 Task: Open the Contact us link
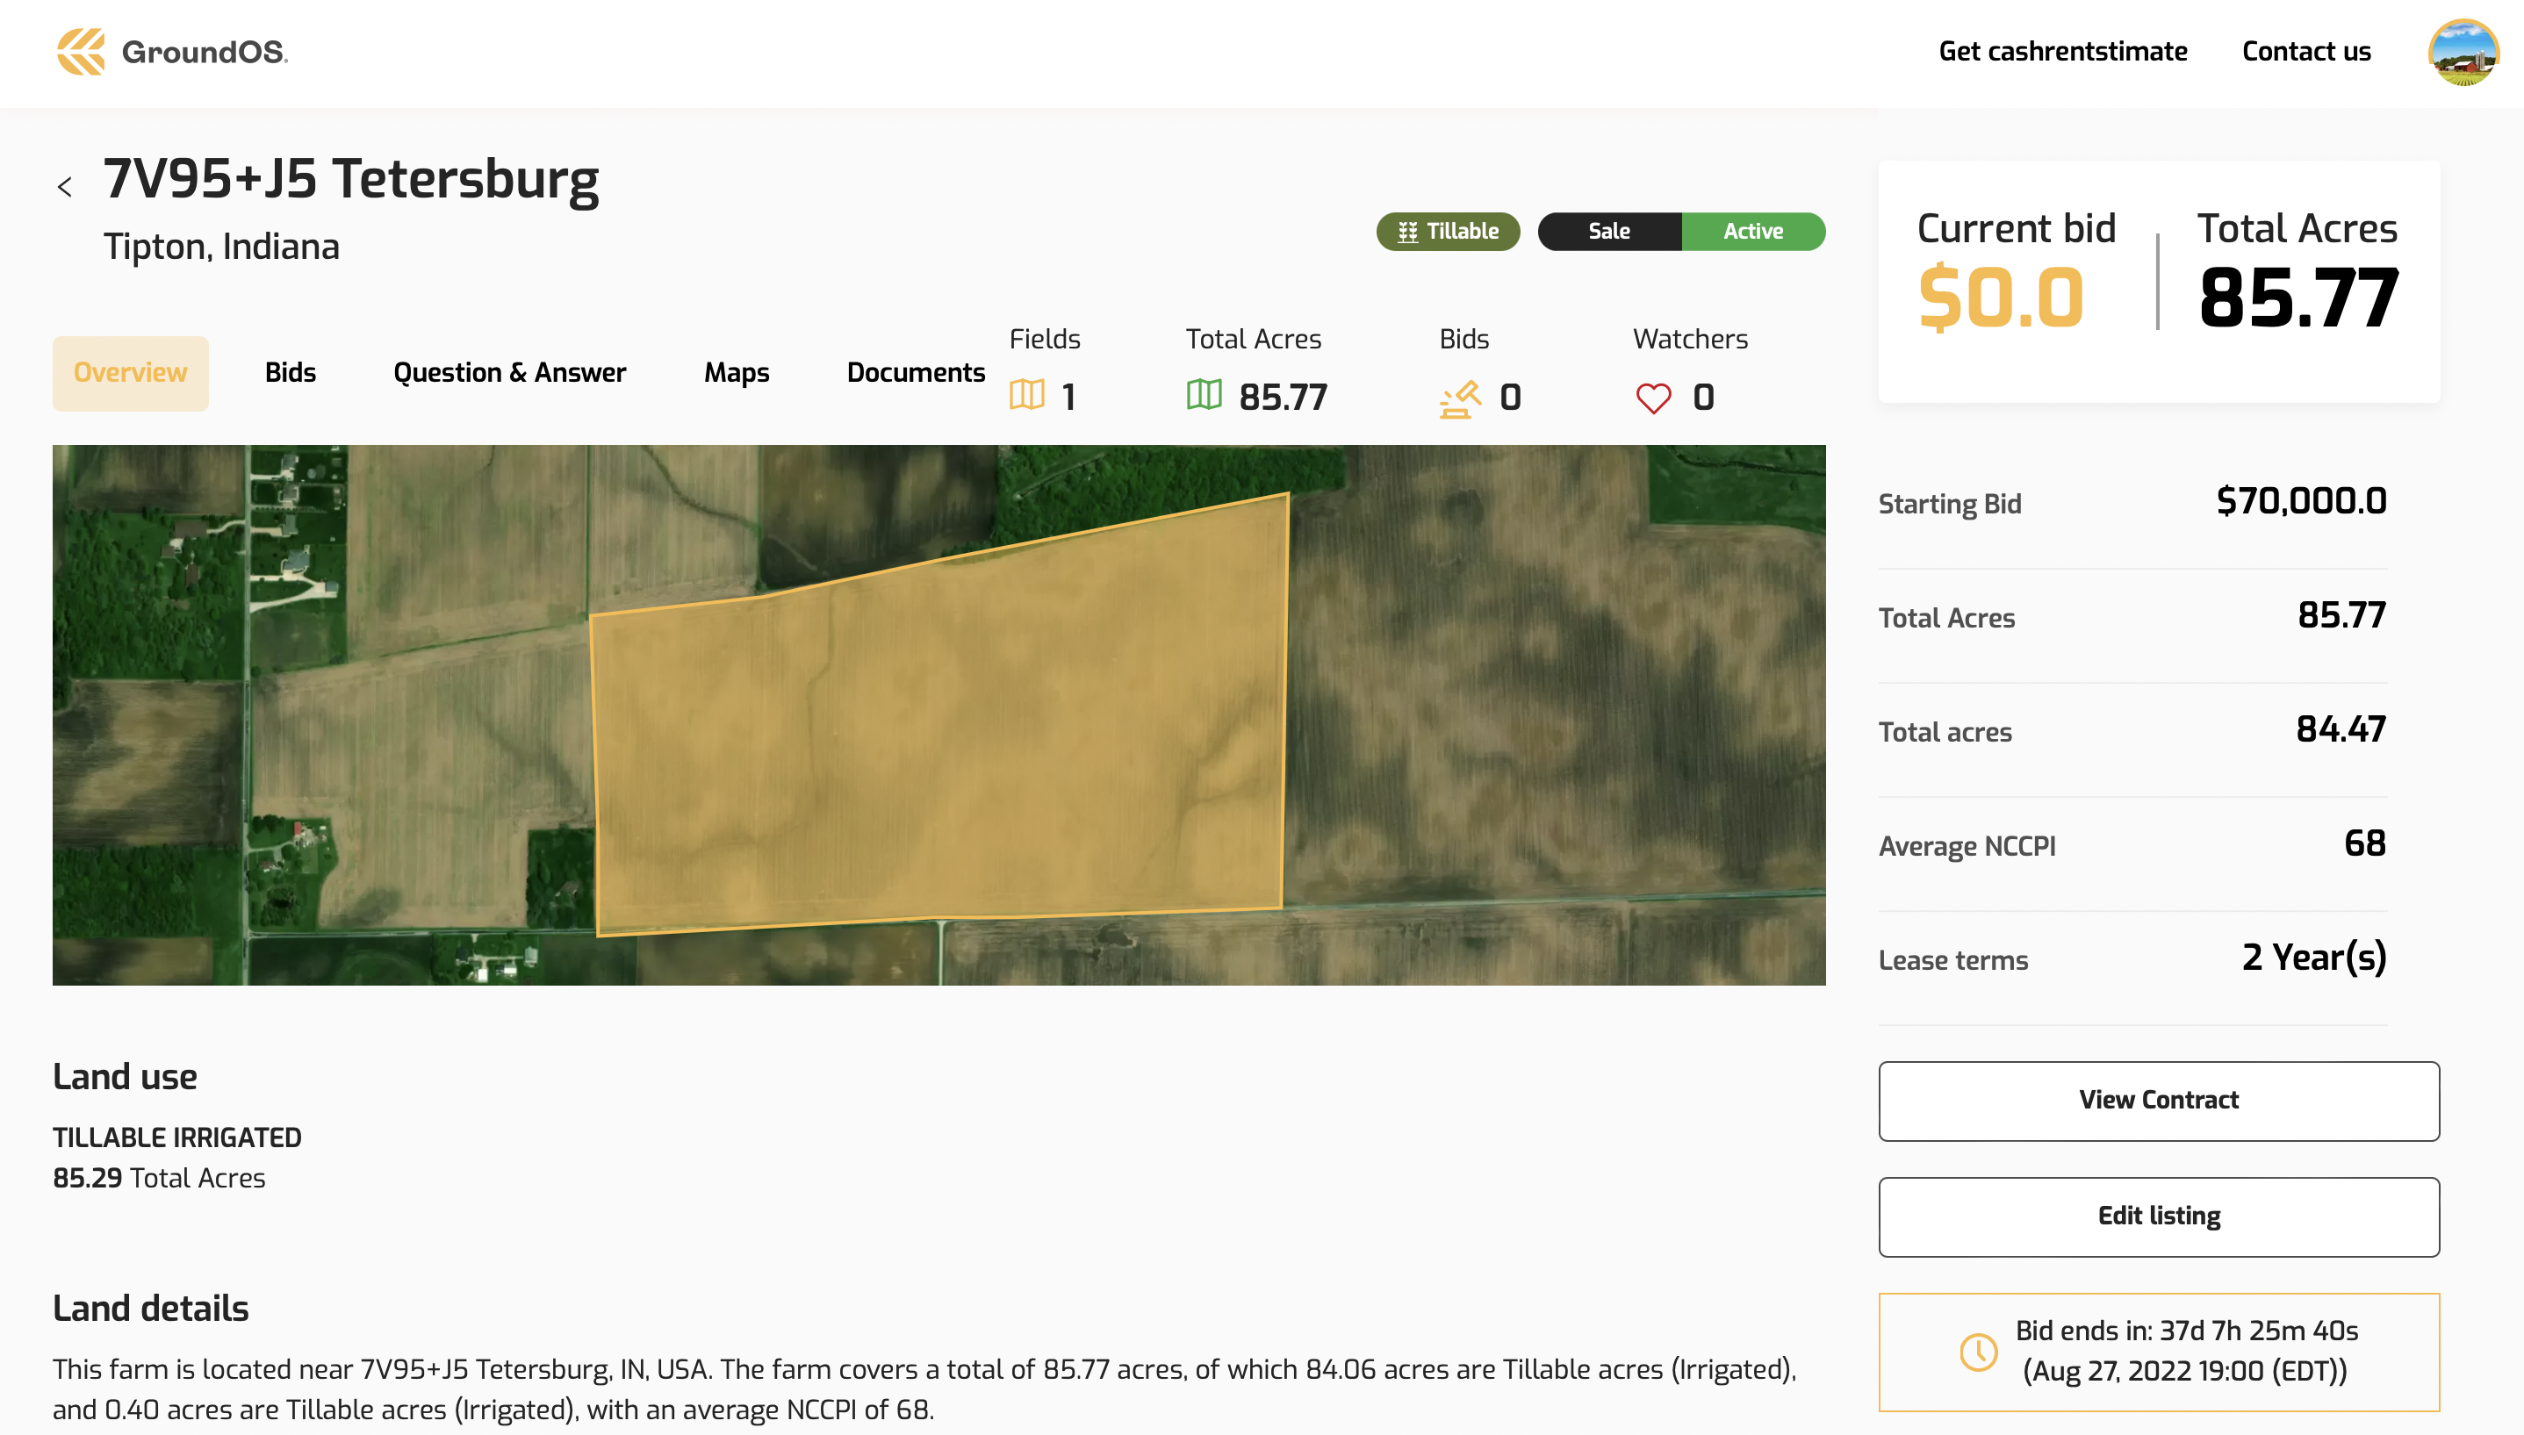[x=2305, y=51]
